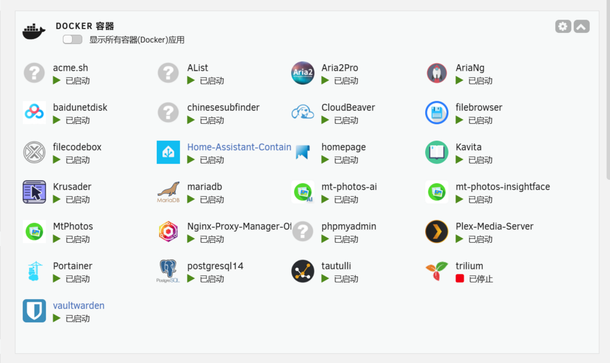Click the Nginx-Proxy-Manager container name
The image size is (610, 363).
tap(239, 226)
